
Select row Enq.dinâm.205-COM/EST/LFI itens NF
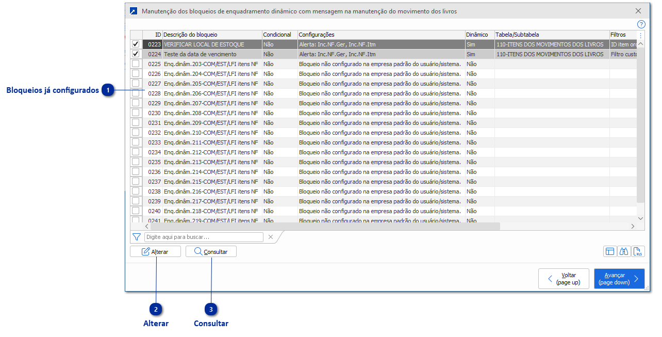click(x=384, y=84)
